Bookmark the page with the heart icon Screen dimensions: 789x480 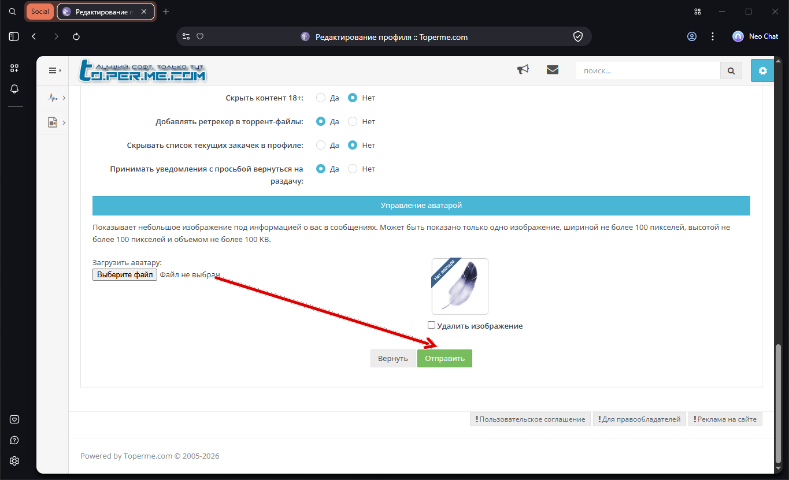pos(200,36)
